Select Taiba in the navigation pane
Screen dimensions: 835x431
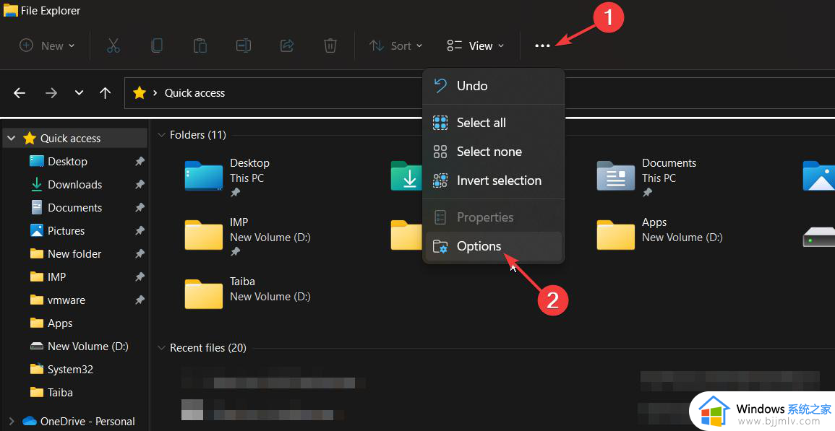click(60, 393)
